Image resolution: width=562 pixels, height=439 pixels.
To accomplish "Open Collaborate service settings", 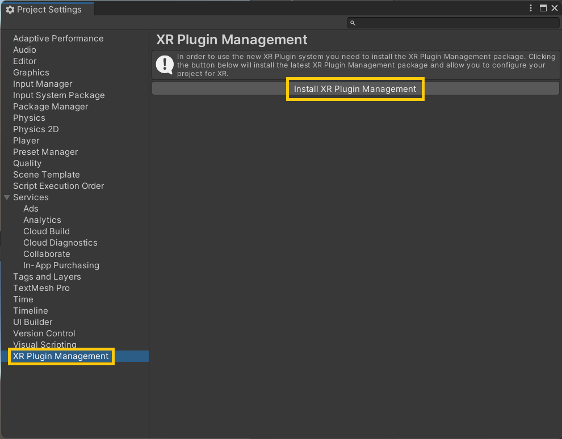I will pyautogui.click(x=47, y=254).
